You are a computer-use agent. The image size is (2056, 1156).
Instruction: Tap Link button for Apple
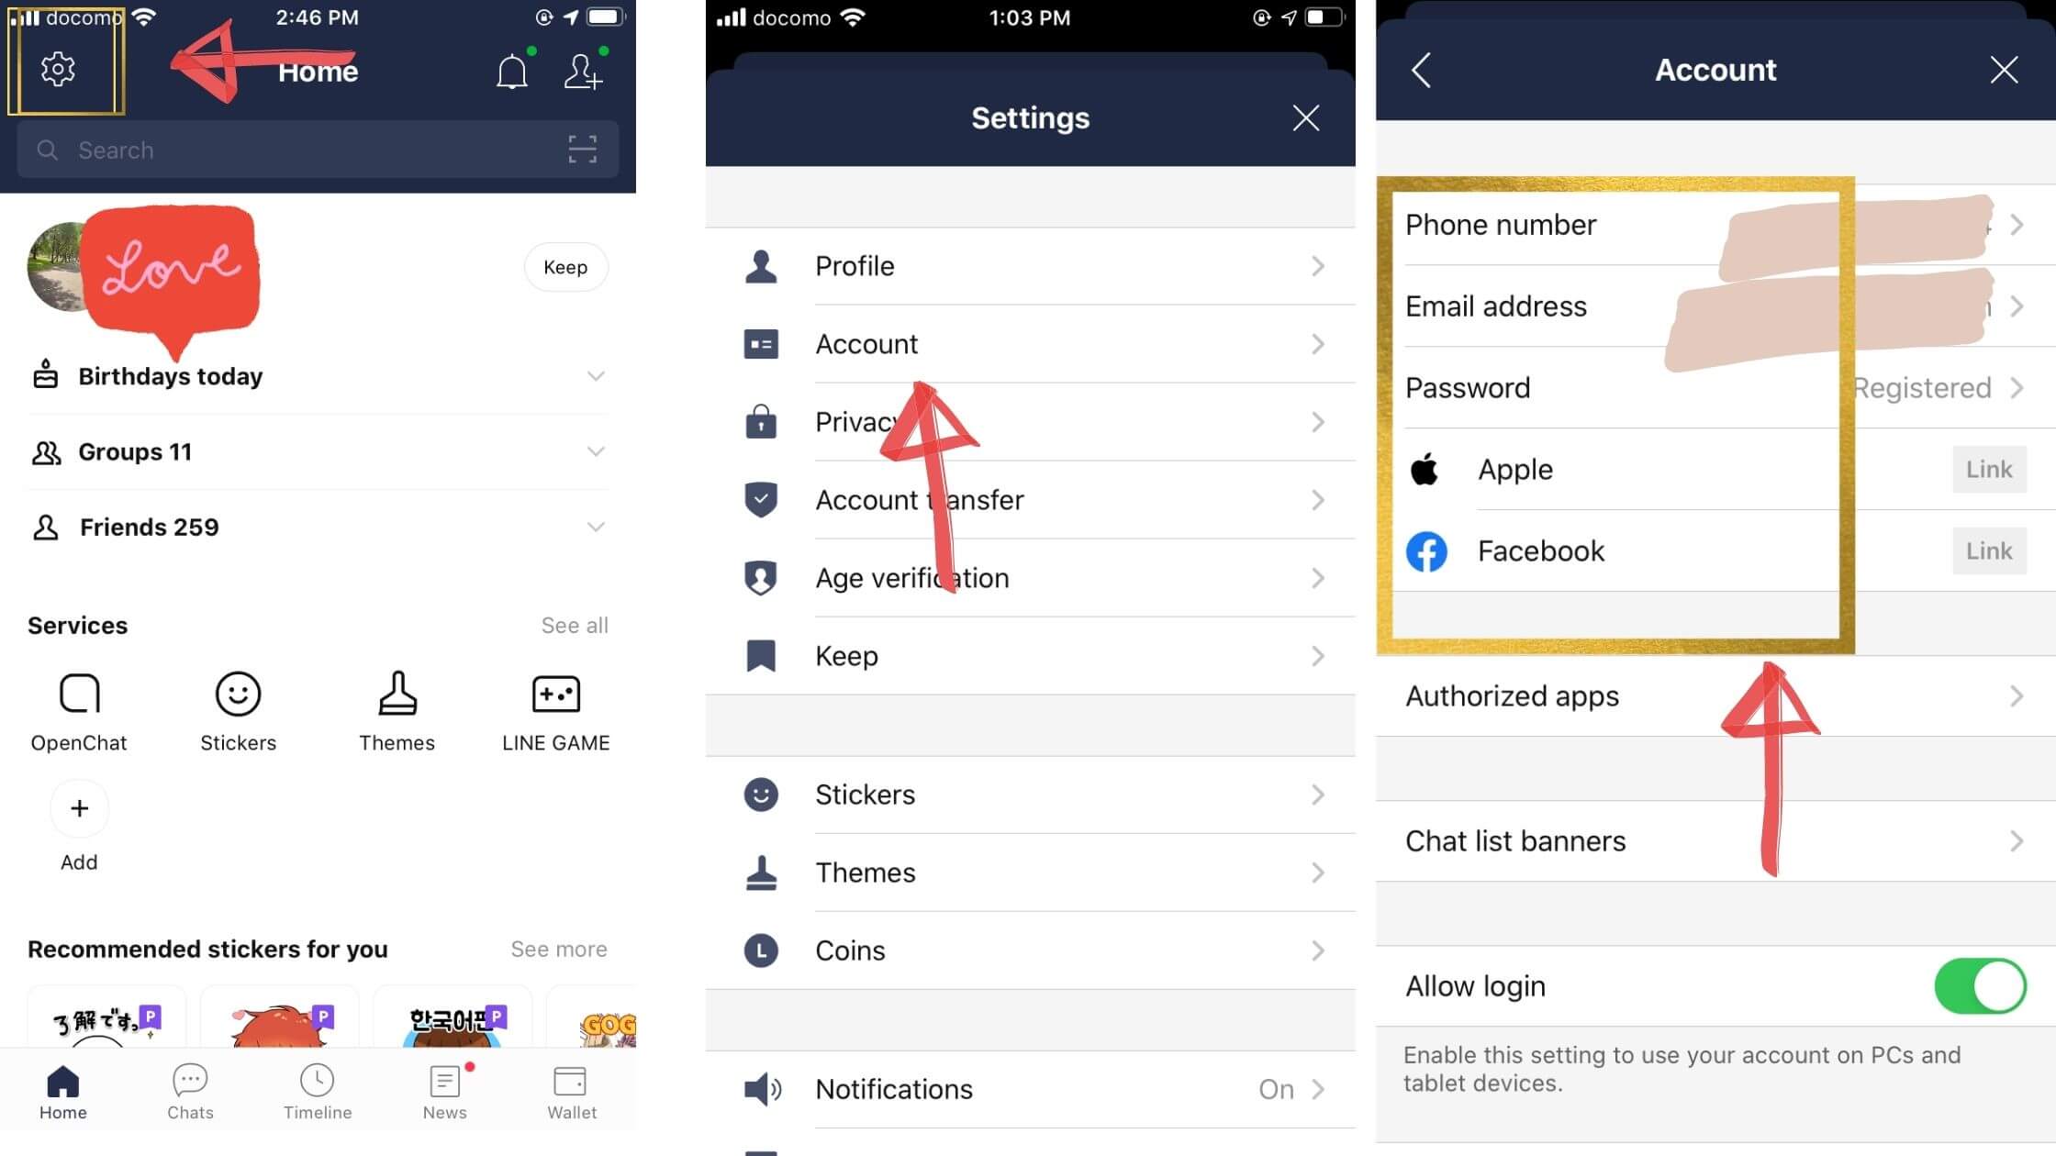click(1988, 469)
